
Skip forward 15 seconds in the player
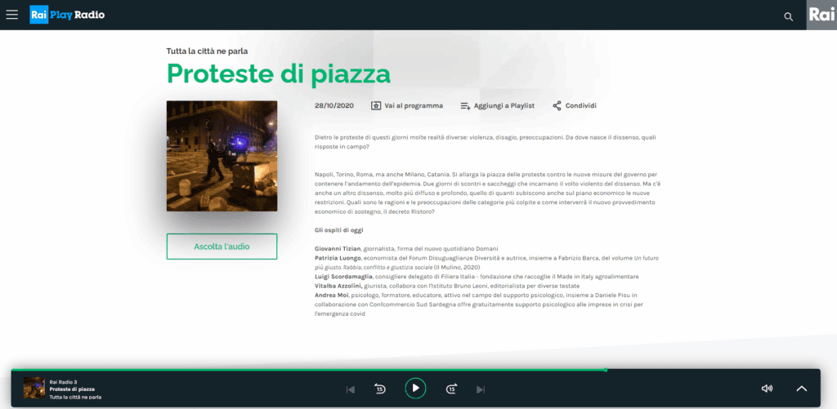451,389
